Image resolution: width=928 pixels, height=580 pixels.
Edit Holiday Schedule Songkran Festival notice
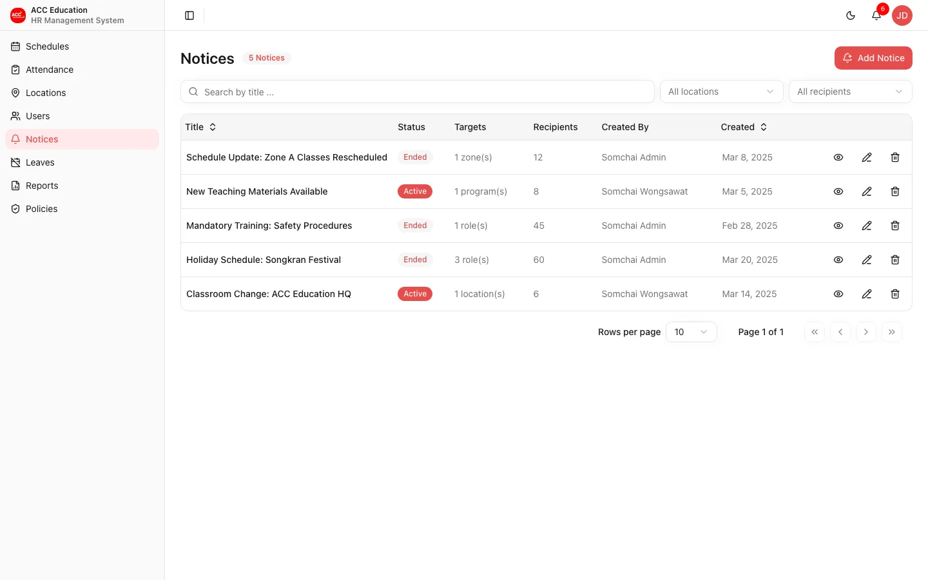pyautogui.click(x=867, y=260)
